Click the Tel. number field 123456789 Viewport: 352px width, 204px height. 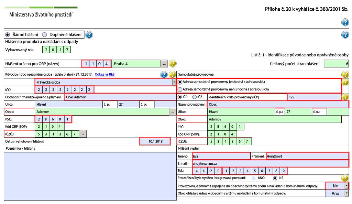click(x=255, y=171)
